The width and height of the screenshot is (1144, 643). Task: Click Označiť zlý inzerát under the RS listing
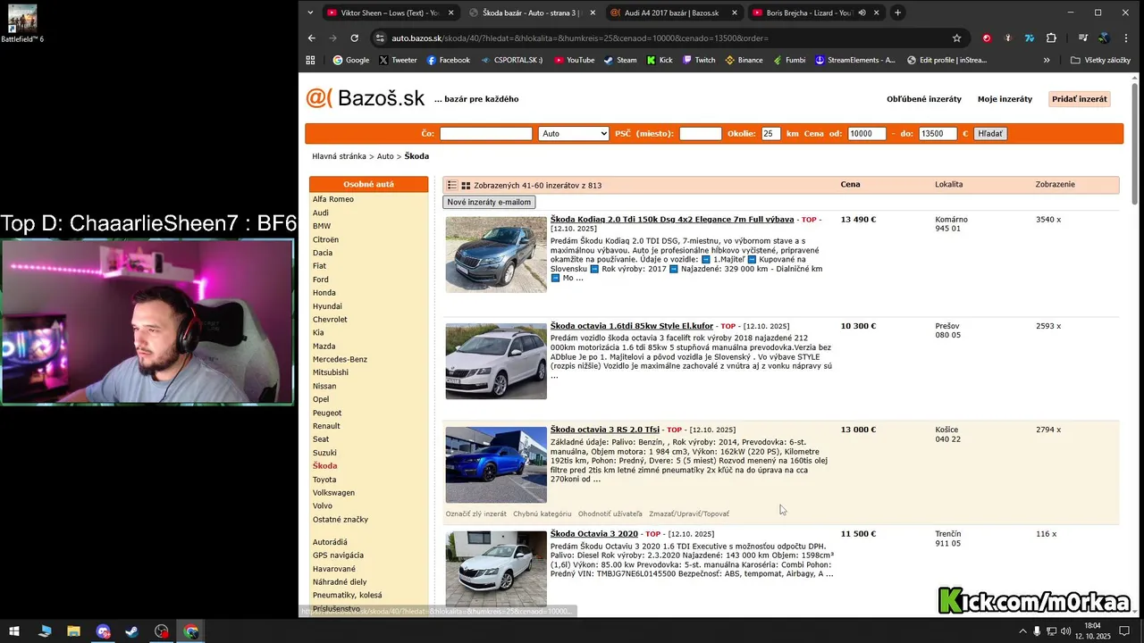[x=476, y=514]
